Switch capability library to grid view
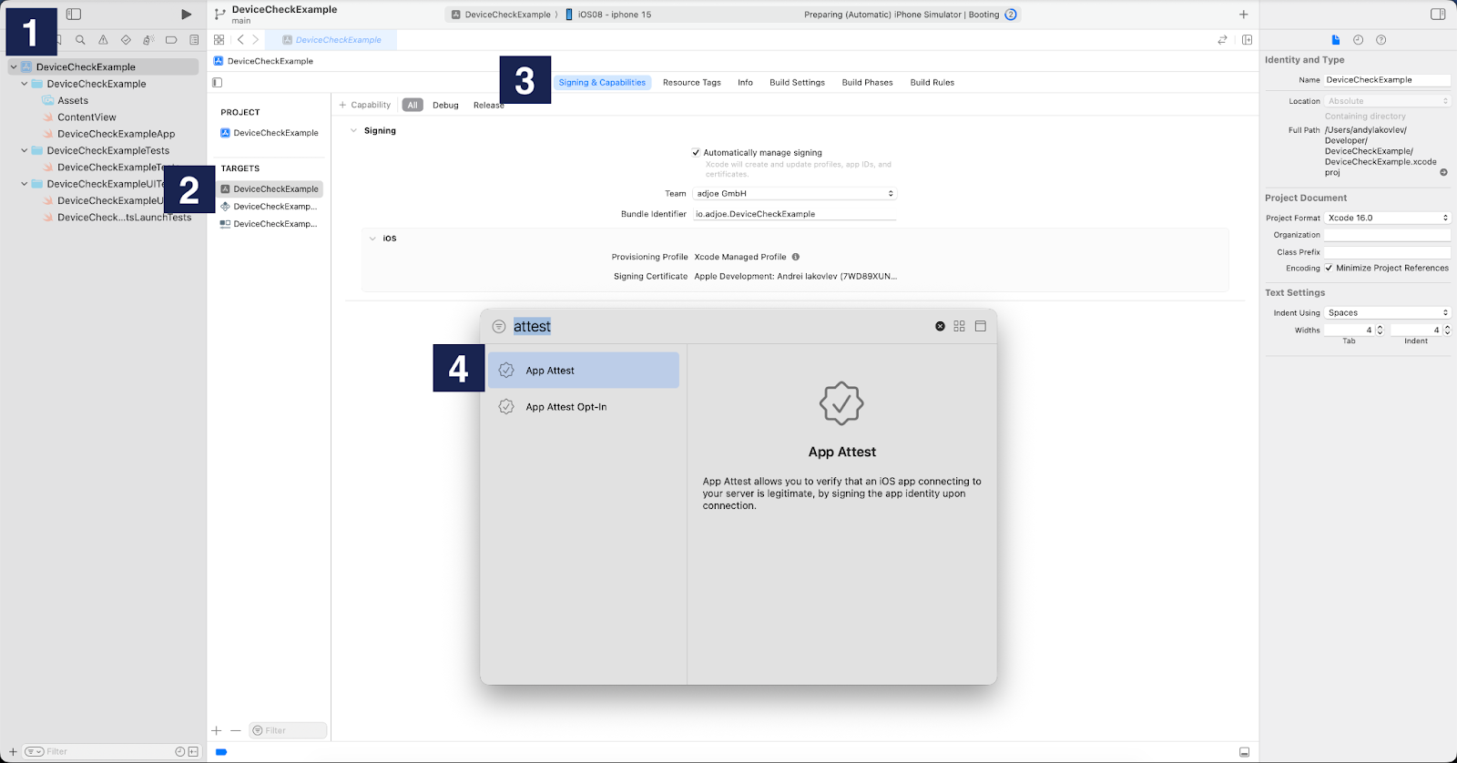This screenshot has height=763, width=1457. pyautogui.click(x=959, y=326)
